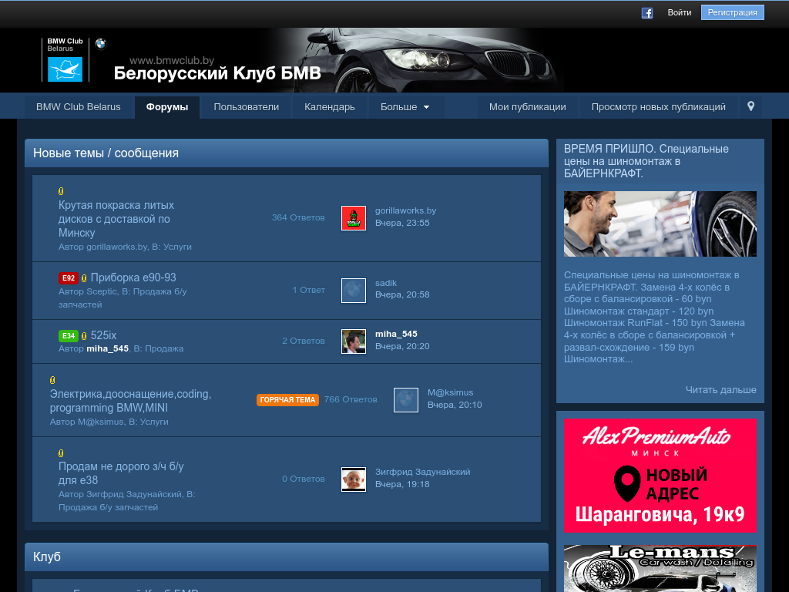Click Читать дальше link

[x=720, y=390]
